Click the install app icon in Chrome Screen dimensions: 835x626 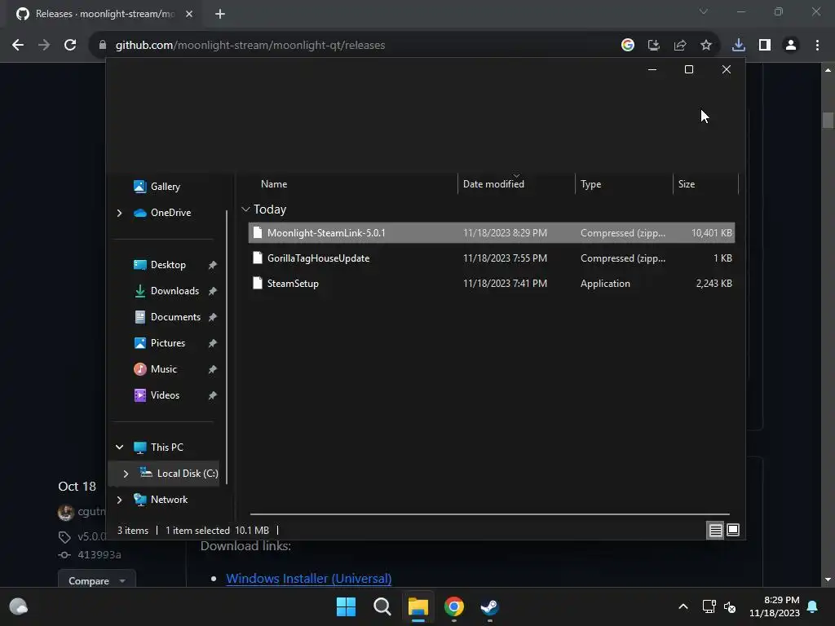pos(654,46)
